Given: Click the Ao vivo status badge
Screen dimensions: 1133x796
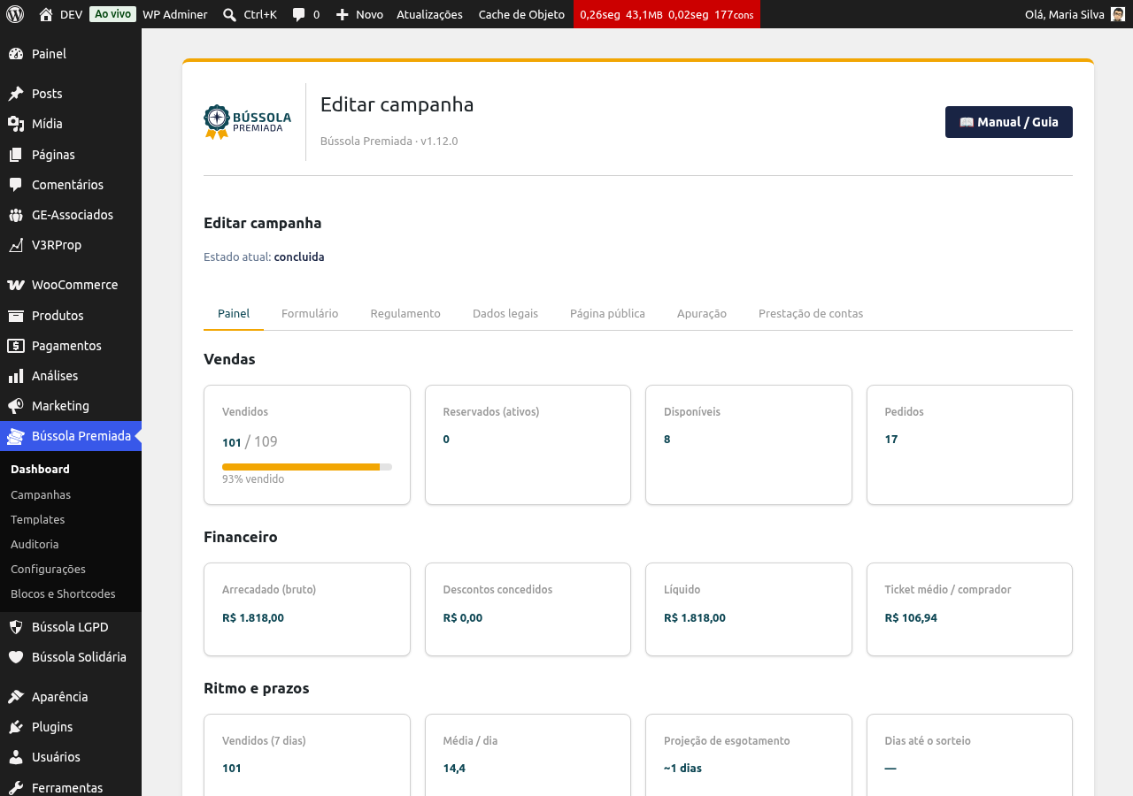Looking at the screenshot, I should tap(112, 14).
